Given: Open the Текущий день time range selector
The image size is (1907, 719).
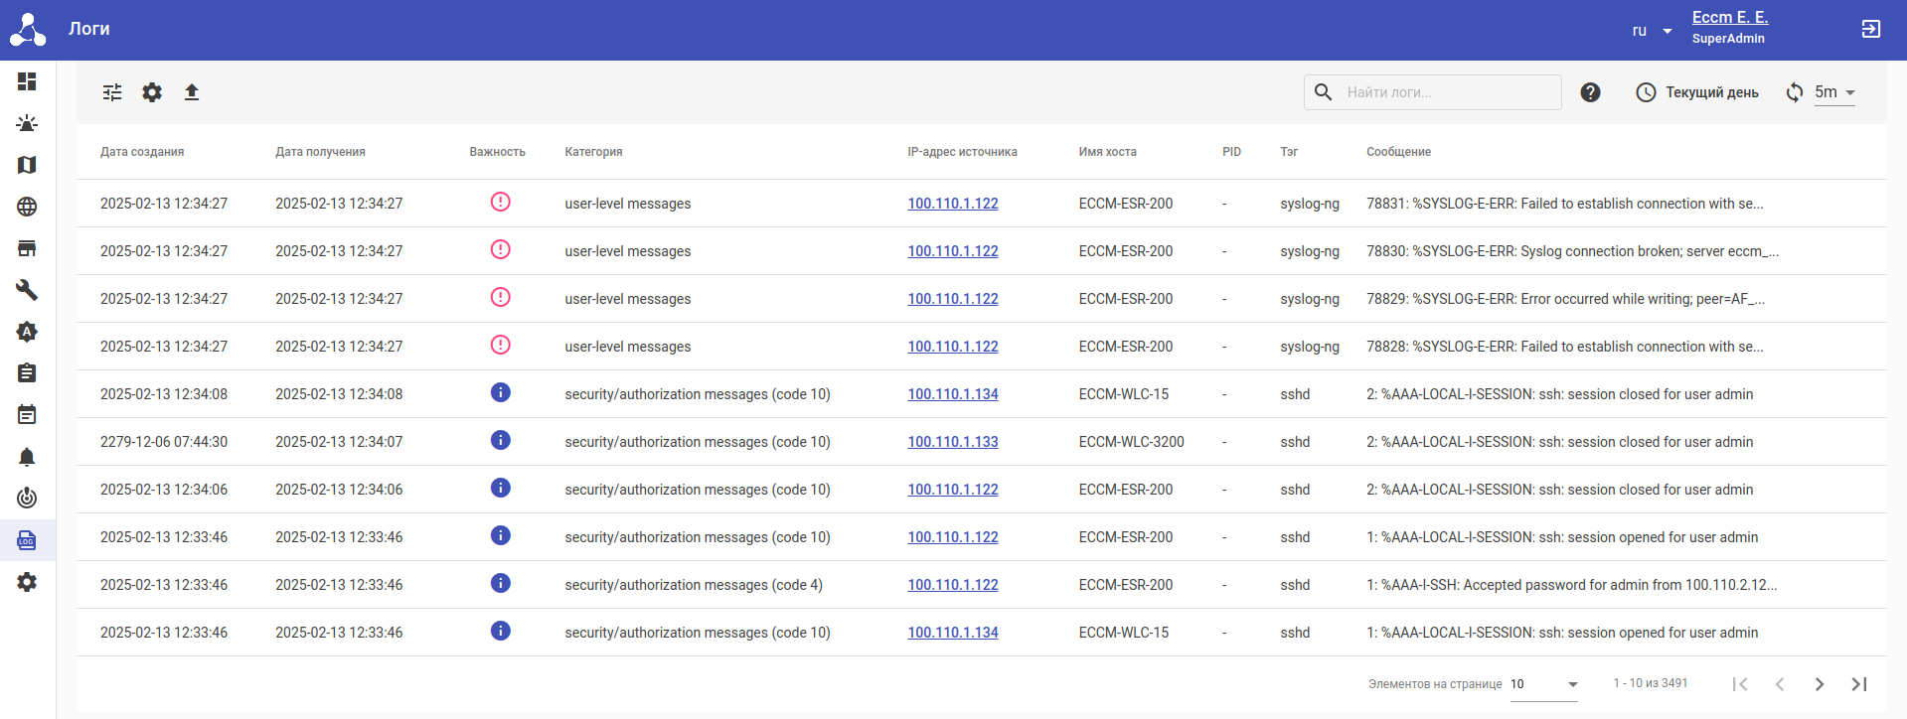Looking at the screenshot, I should click(x=1697, y=92).
